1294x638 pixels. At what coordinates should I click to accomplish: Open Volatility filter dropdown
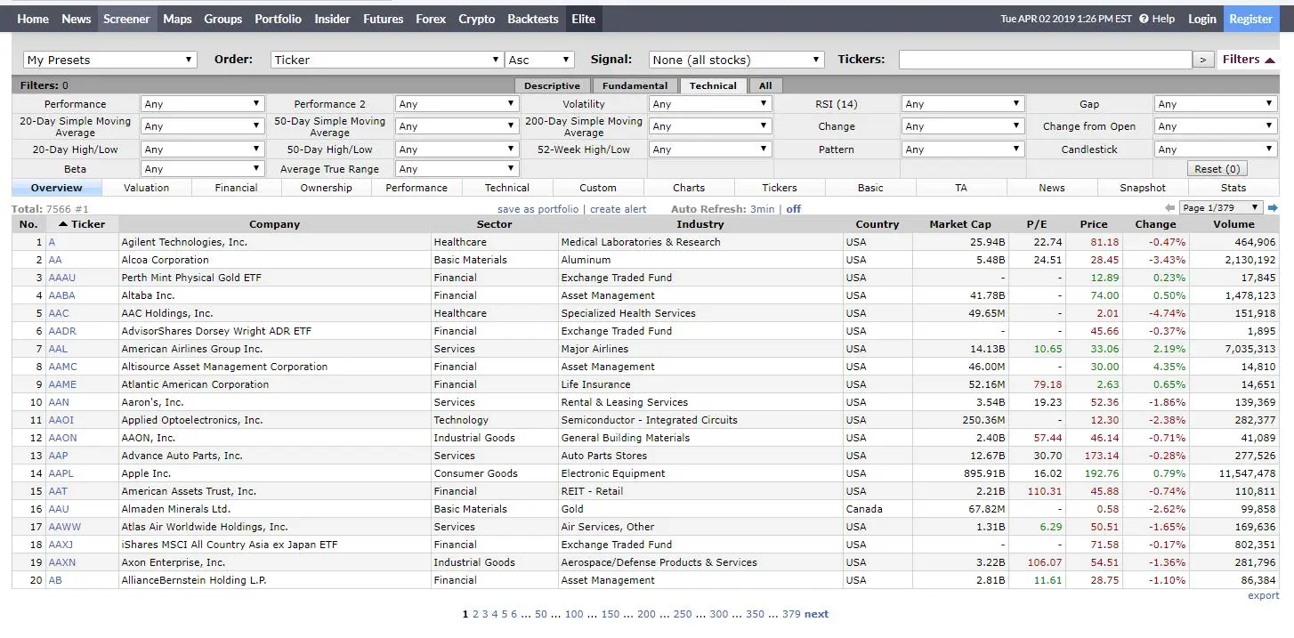pyautogui.click(x=710, y=104)
